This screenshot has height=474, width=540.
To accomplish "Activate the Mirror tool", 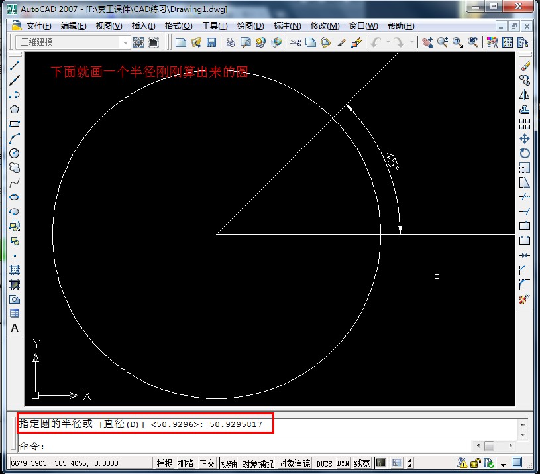I will click(525, 95).
